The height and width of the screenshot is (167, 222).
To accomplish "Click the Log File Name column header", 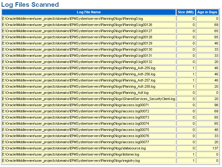I will [x=89, y=12].
